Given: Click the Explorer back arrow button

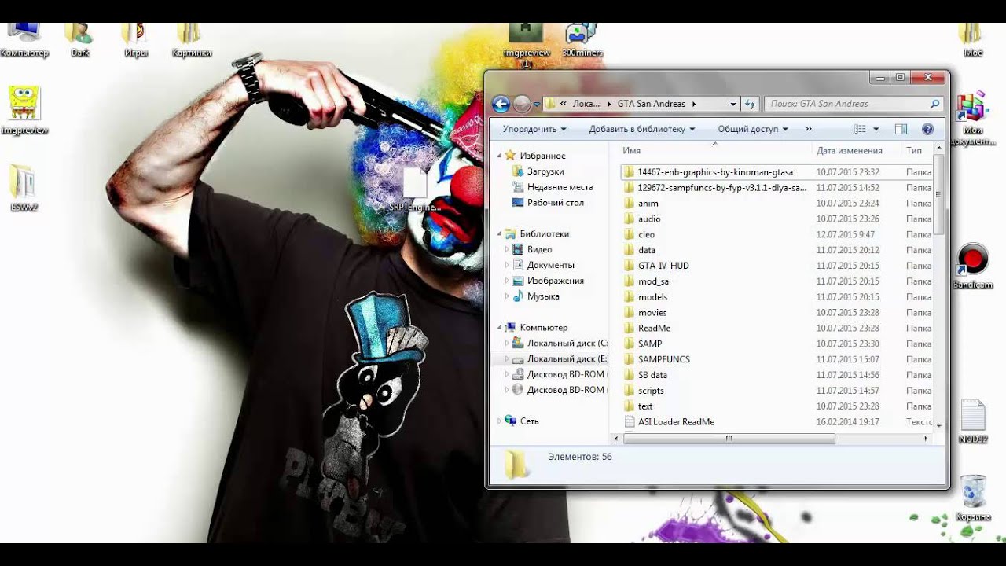Looking at the screenshot, I should (x=501, y=104).
